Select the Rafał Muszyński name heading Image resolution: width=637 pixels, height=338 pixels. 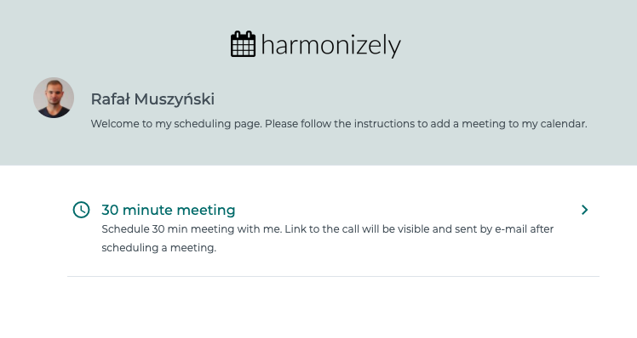coord(152,99)
